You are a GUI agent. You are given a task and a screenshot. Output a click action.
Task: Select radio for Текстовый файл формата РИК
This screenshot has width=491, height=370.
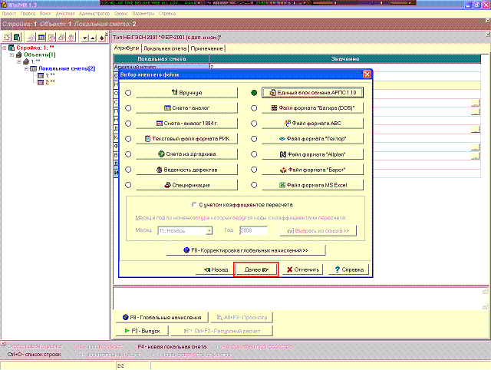click(128, 139)
